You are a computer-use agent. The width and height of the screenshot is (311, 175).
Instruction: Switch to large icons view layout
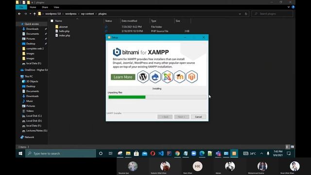[x=293, y=147]
